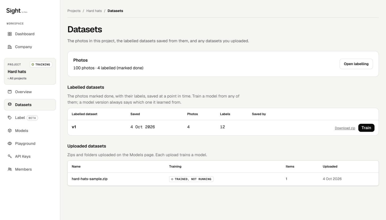Screen dimensions: 386x220
Task: Open the Models section
Action: (30, 131)
